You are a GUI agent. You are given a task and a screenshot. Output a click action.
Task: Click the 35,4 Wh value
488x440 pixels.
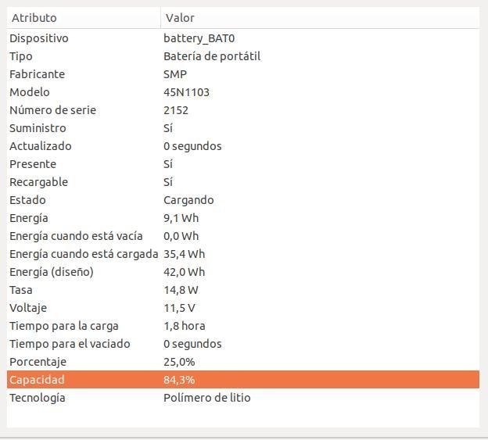coord(185,254)
